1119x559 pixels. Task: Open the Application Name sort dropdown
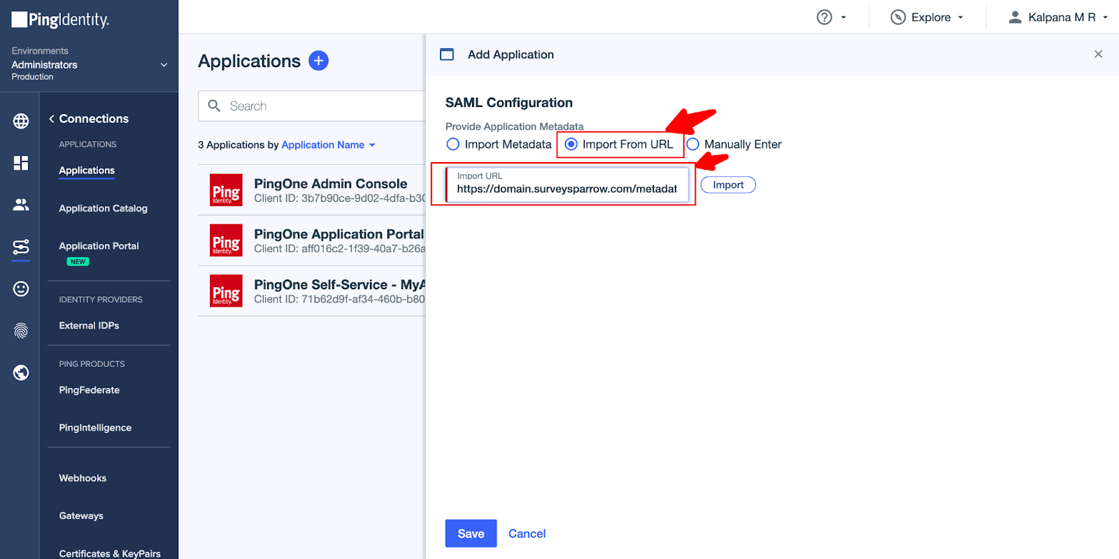(x=328, y=145)
